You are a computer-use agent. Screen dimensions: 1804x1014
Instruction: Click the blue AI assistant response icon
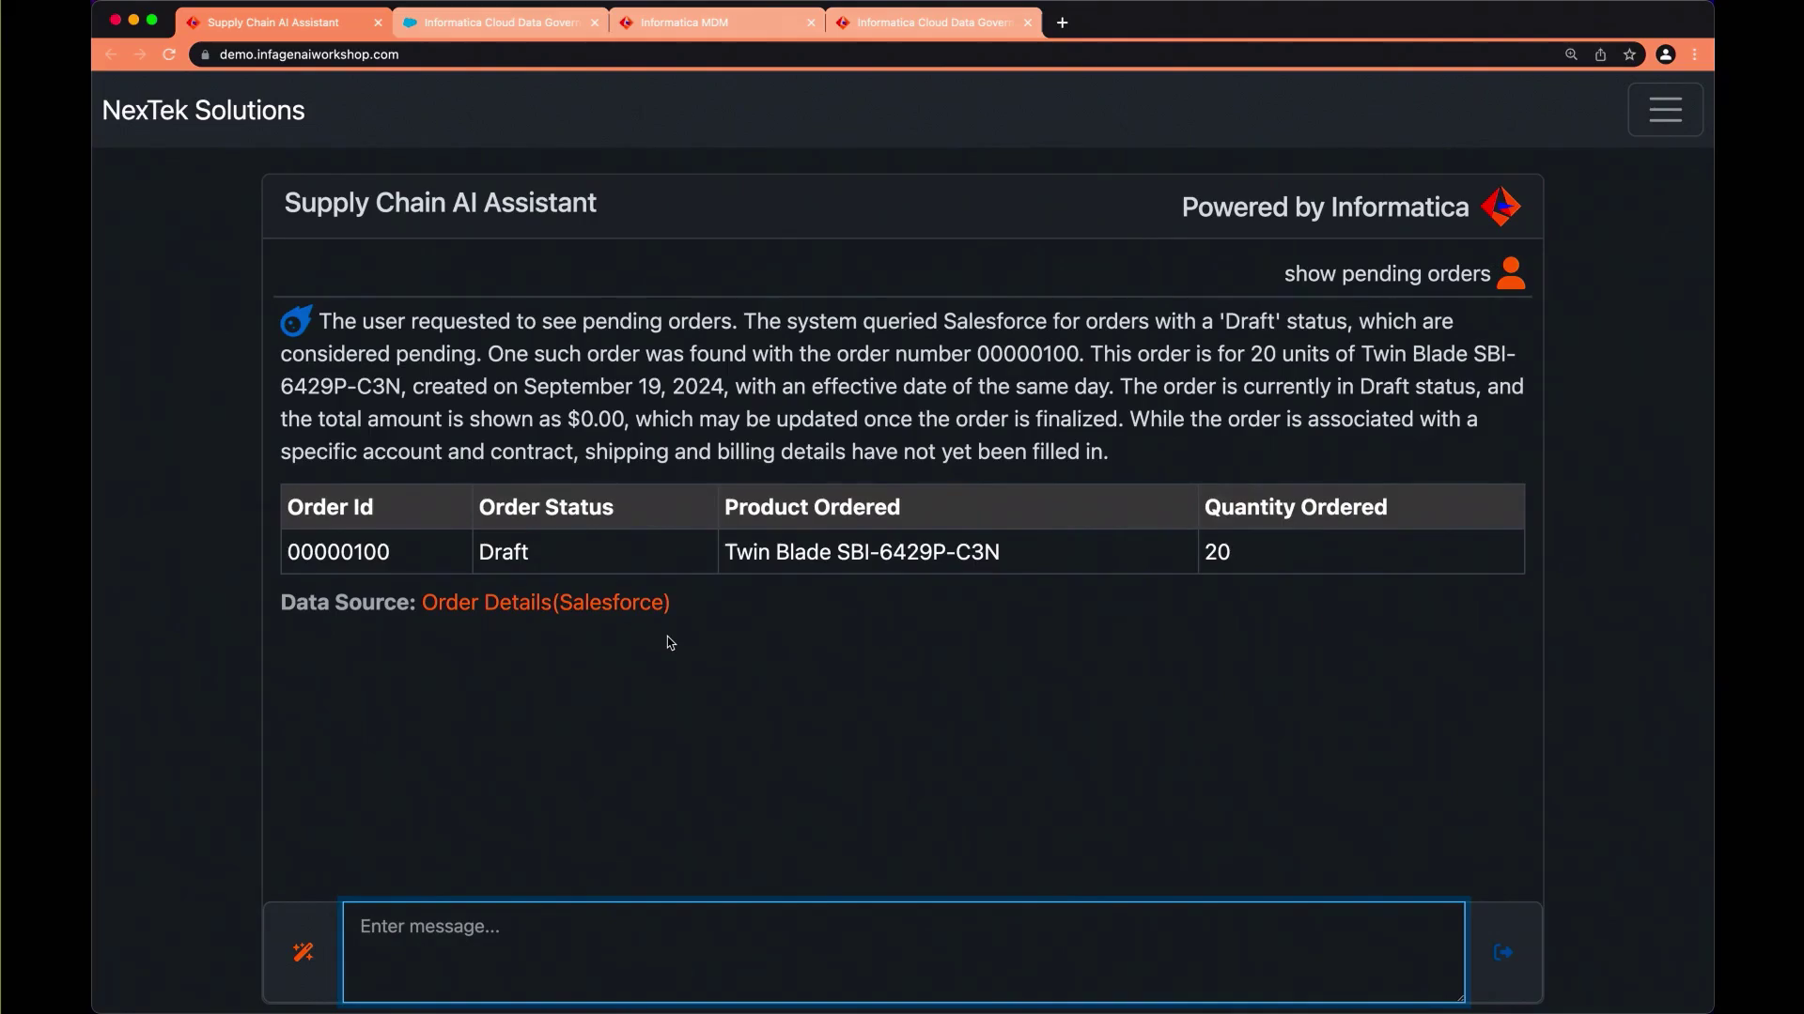[x=296, y=321]
